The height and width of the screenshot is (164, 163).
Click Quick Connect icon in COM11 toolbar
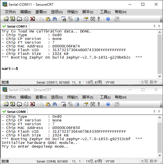[x=13, y=19]
